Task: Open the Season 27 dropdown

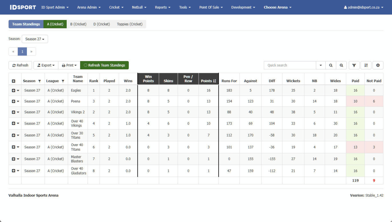Action: pyautogui.click(x=35, y=39)
